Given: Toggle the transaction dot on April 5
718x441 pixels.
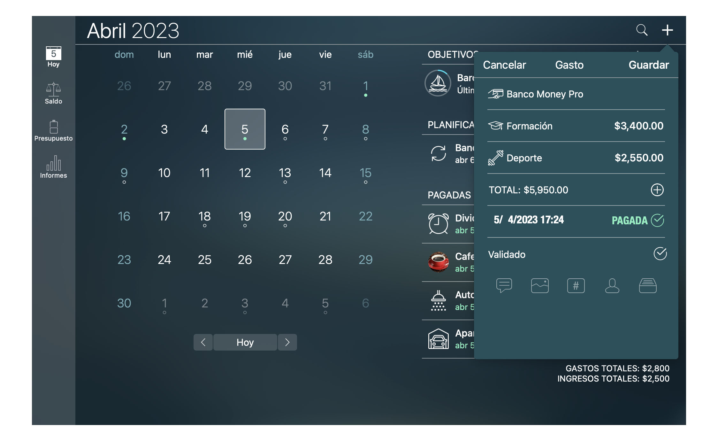Looking at the screenshot, I should click(x=245, y=138).
